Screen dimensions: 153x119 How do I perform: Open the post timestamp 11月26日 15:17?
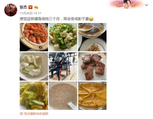pos(30,13)
